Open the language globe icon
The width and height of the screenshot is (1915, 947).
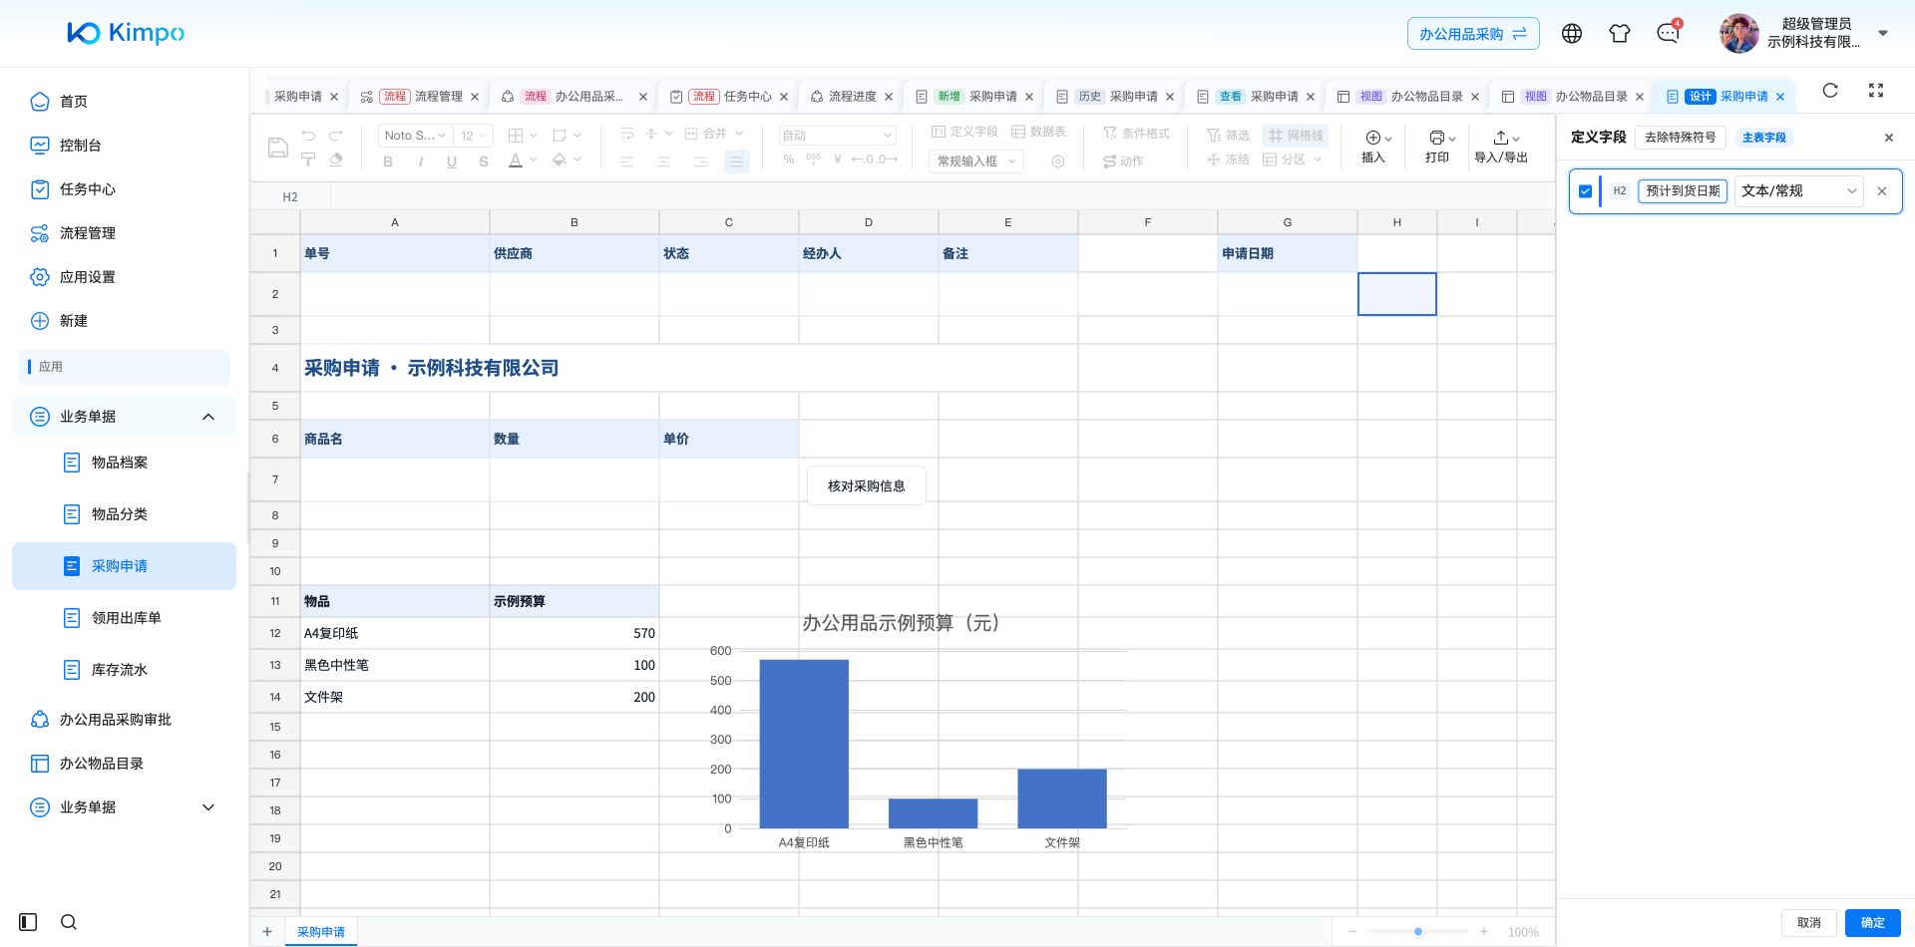pos(1572,33)
